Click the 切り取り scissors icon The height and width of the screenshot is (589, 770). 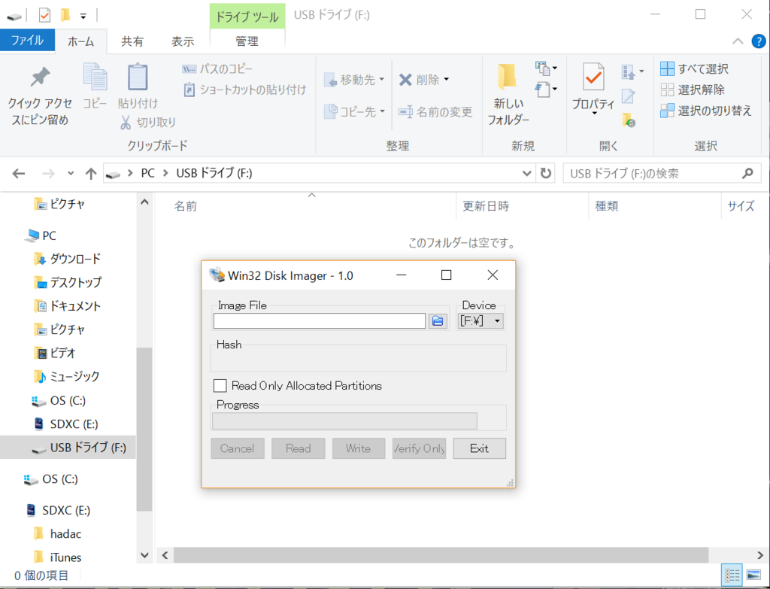click(x=126, y=122)
